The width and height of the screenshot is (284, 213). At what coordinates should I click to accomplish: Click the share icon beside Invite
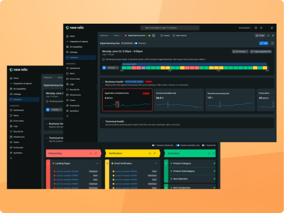pos(268,35)
